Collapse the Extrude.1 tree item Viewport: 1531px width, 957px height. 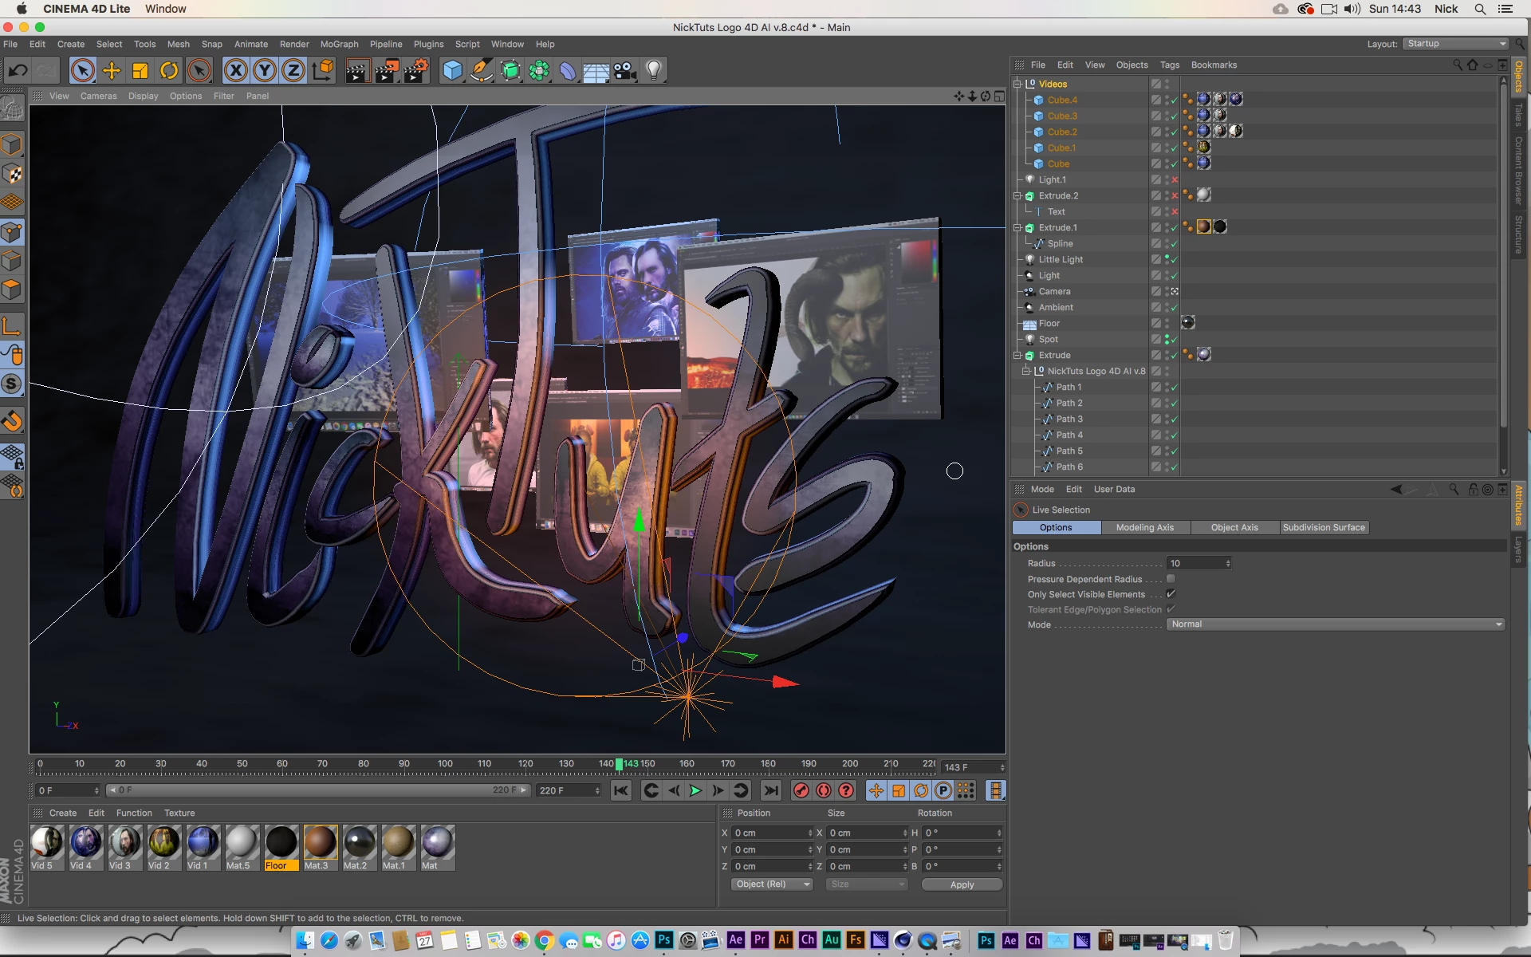click(x=1017, y=227)
